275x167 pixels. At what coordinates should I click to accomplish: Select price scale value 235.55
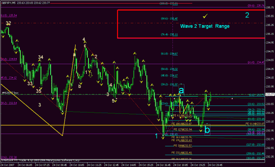(x=270, y=16)
